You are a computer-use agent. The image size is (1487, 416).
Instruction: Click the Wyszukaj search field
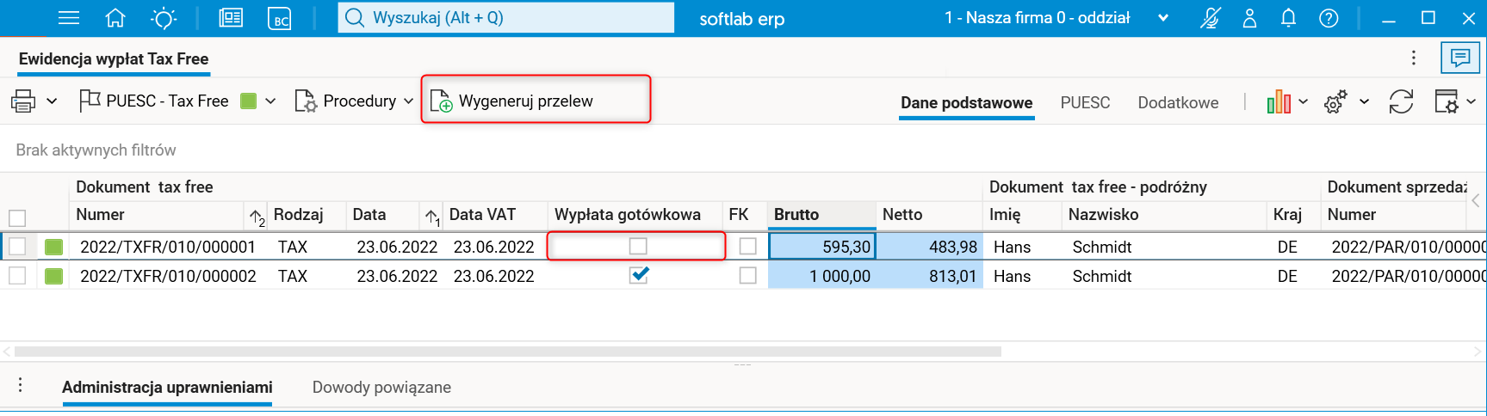(506, 18)
